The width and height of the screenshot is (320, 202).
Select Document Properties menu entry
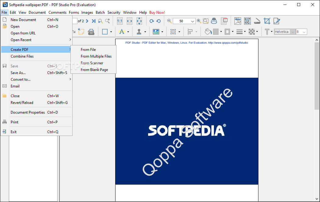click(x=37, y=112)
